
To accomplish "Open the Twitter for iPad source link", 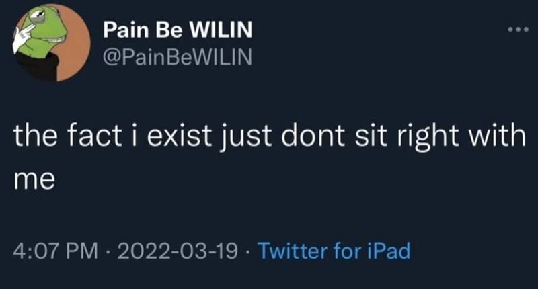I will point(334,252).
